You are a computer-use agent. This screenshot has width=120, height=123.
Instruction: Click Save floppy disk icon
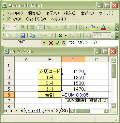23,36
